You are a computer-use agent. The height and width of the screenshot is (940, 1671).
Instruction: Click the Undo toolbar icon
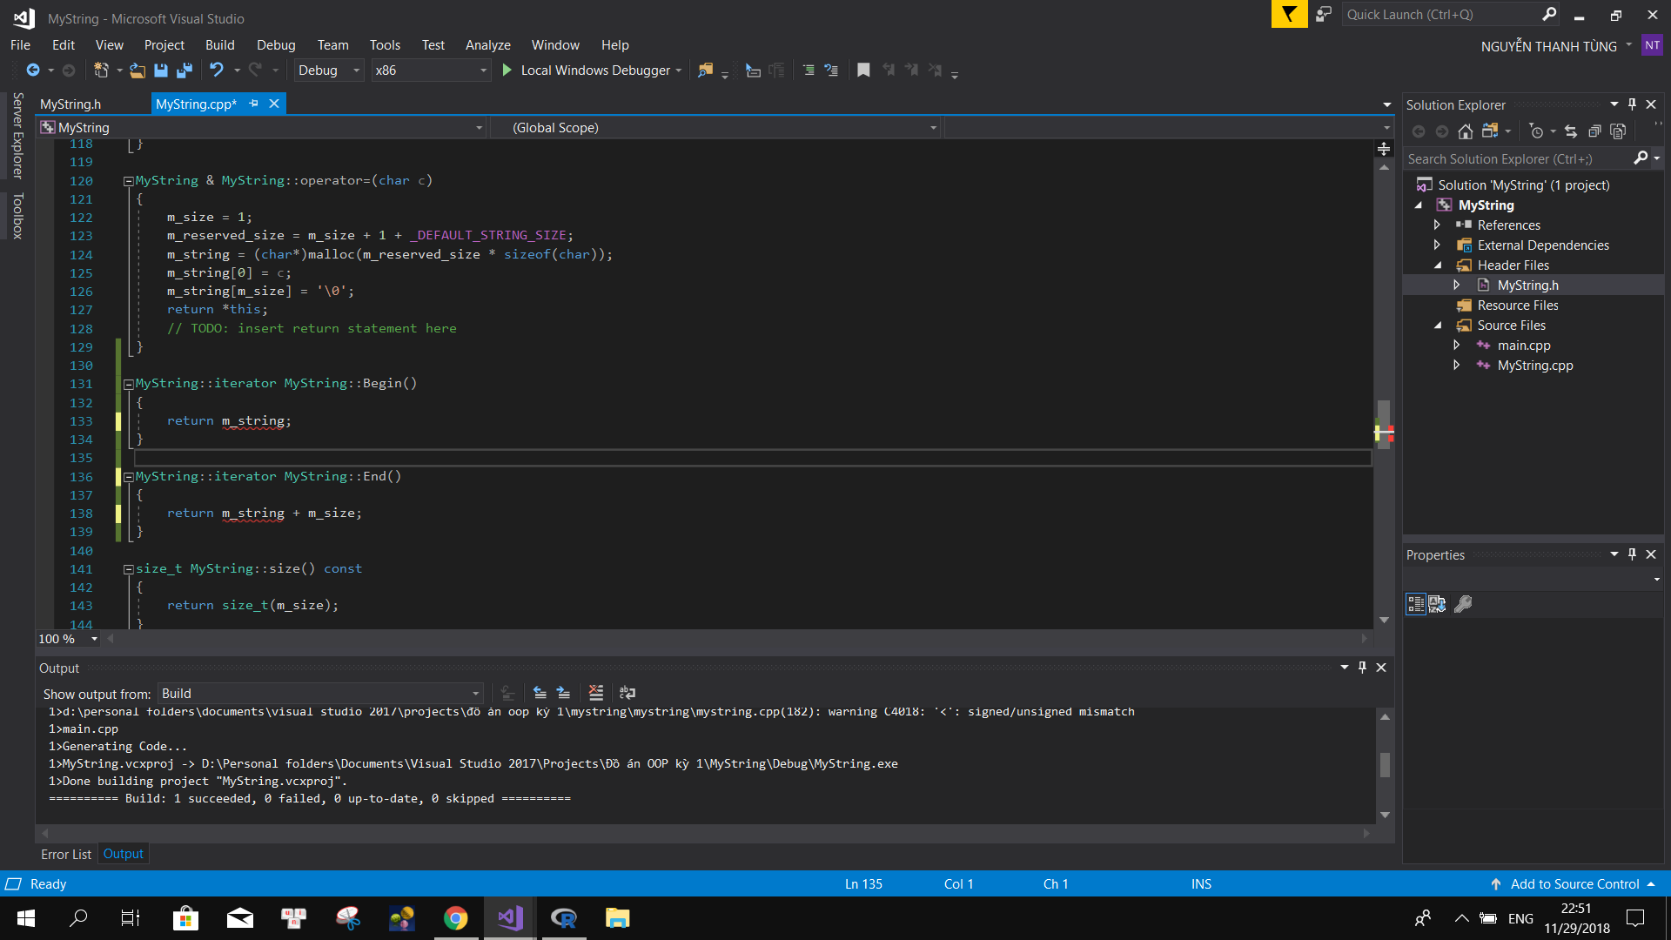click(x=217, y=70)
